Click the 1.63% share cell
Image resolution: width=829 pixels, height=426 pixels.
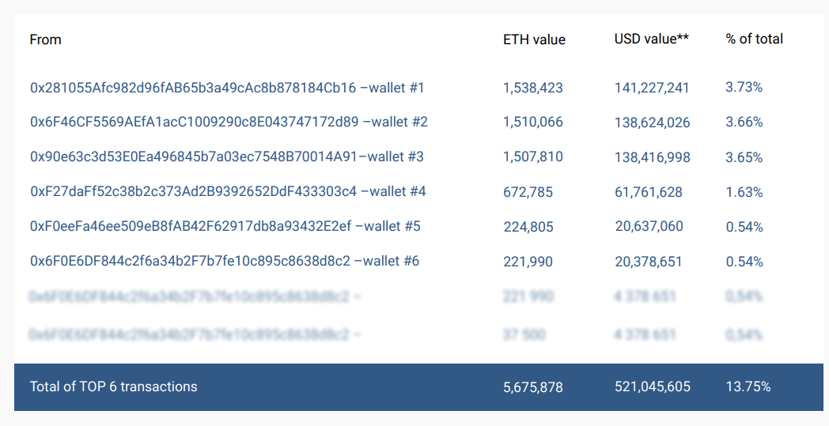pyautogui.click(x=744, y=192)
